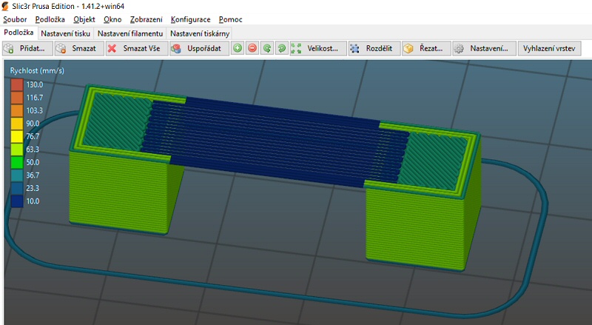Open the Řezat... cut tool

coord(424,48)
